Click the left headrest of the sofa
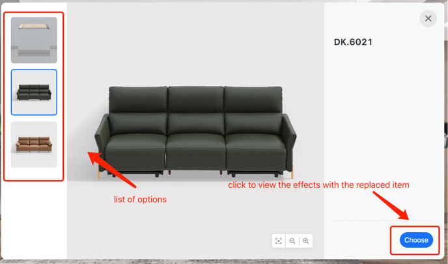This screenshot has height=264, width=448. 138,99
